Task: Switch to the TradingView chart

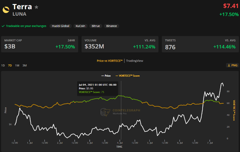Action: click(135, 61)
